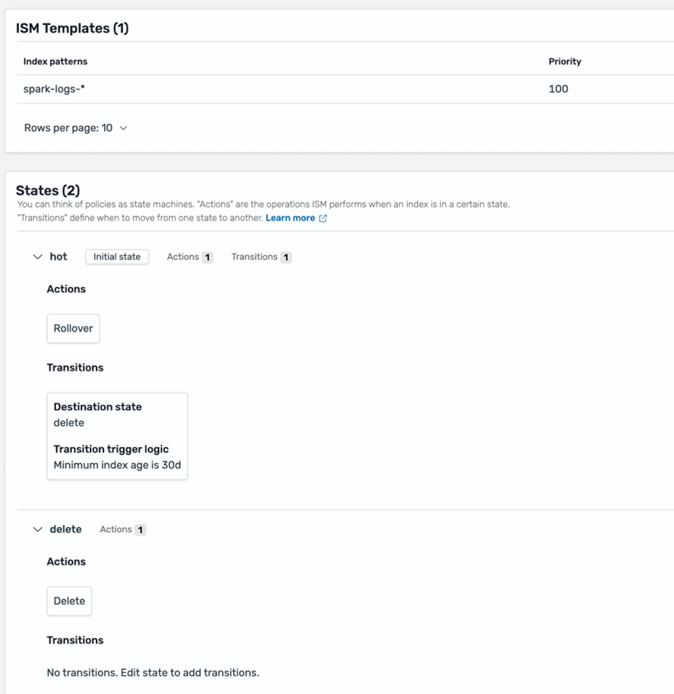Open the Learn more link
674x694 pixels.
pos(290,219)
